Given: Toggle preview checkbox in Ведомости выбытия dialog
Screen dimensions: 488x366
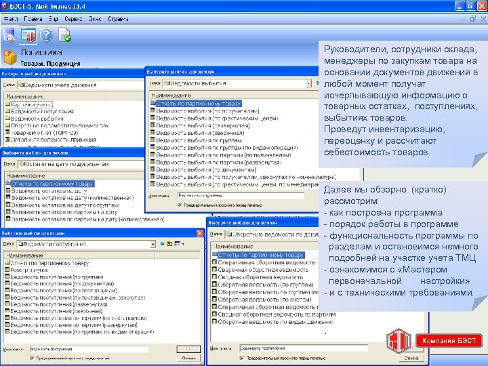Looking at the screenshot, I should 180,205.
